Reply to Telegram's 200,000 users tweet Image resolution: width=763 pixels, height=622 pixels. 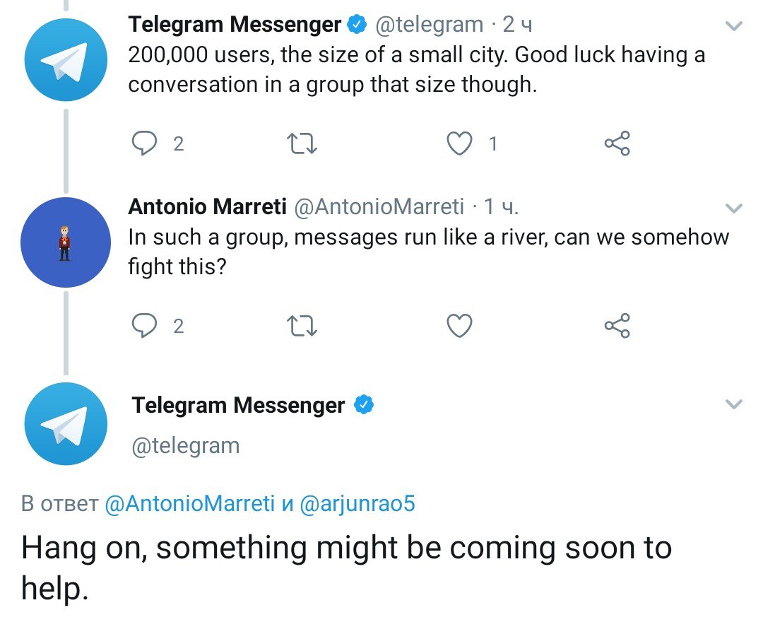click(x=146, y=143)
